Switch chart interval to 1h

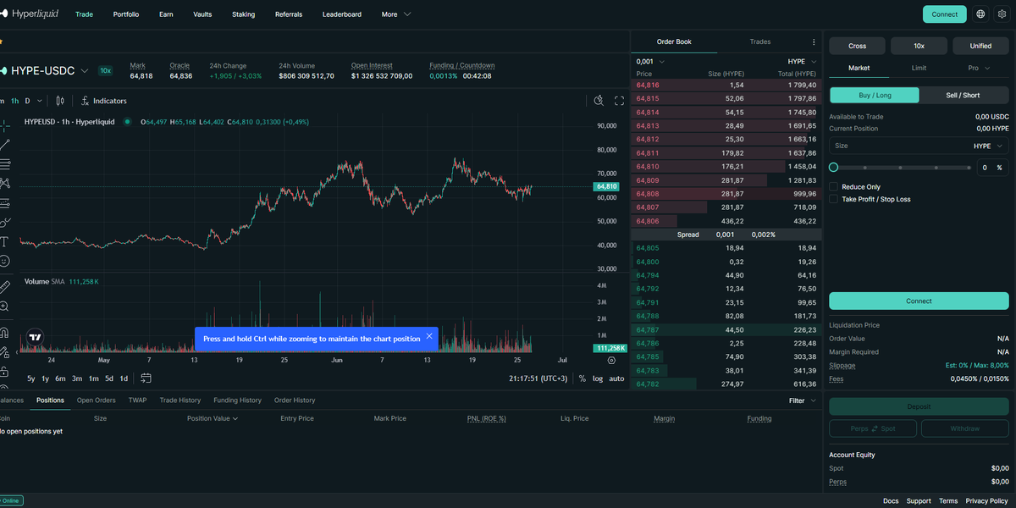pos(14,101)
